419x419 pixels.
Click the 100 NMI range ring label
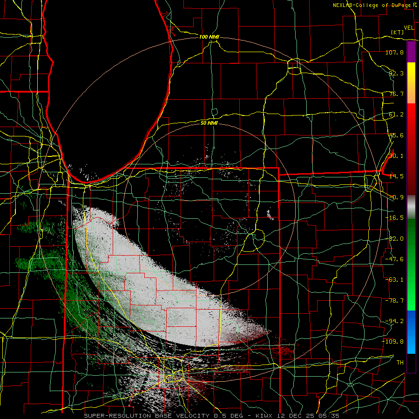pos(209,37)
